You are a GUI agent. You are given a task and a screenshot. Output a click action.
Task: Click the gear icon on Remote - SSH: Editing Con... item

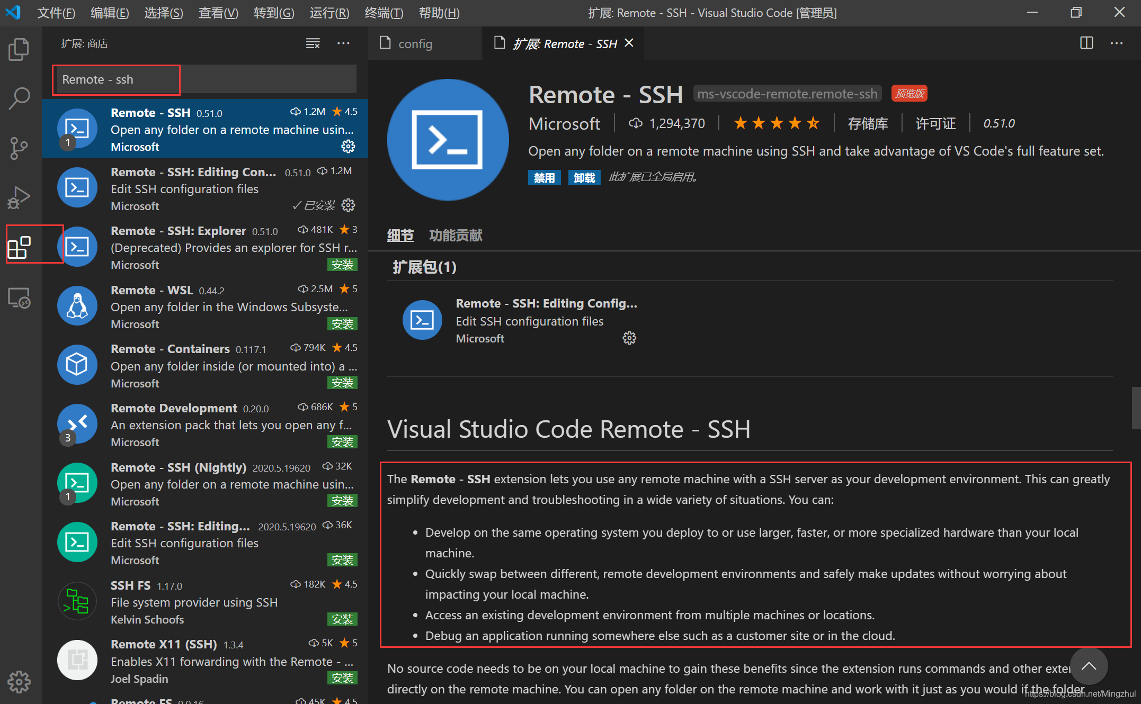pos(348,205)
